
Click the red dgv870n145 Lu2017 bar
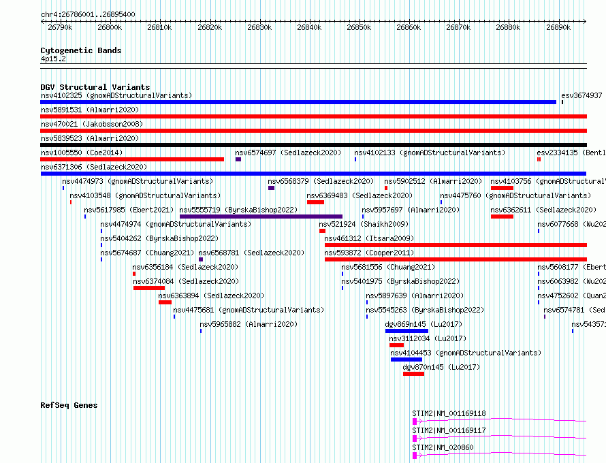(x=413, y=374)
